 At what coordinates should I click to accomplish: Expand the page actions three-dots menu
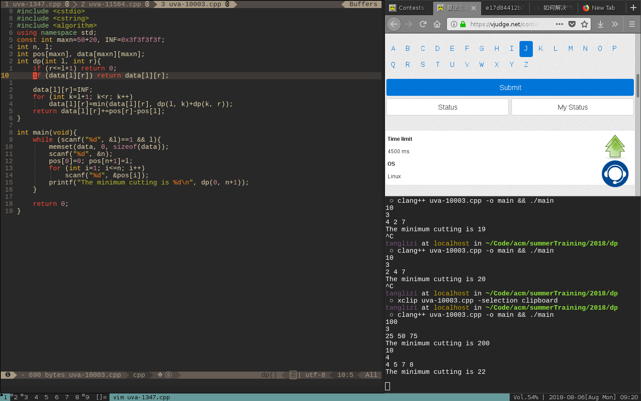pyautogui.click(x=560, y=24)
